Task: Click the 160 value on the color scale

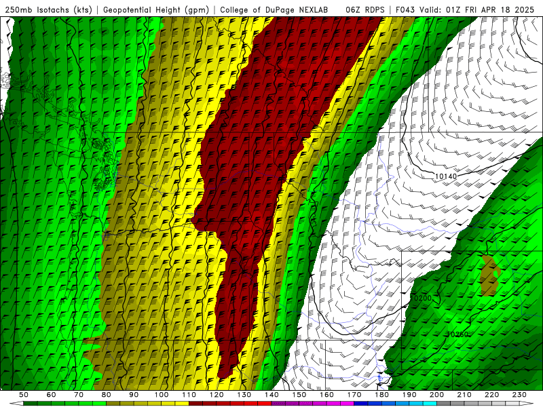Action: (327, 395)
